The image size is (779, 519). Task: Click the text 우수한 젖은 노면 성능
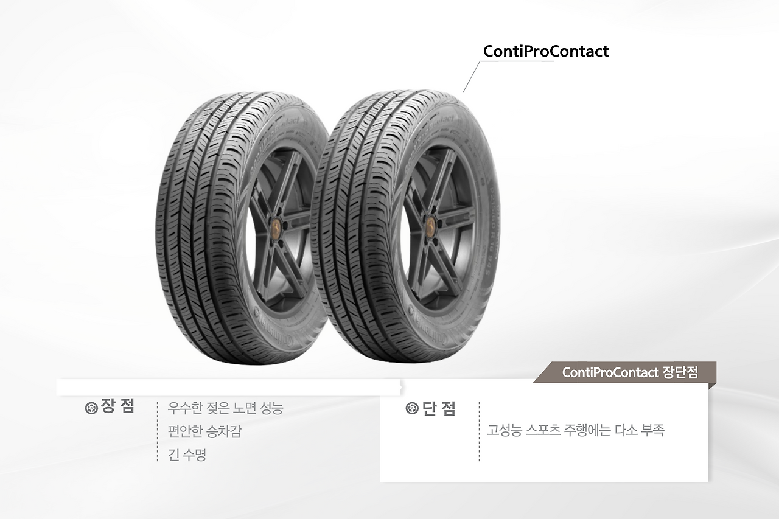(225, 408)
